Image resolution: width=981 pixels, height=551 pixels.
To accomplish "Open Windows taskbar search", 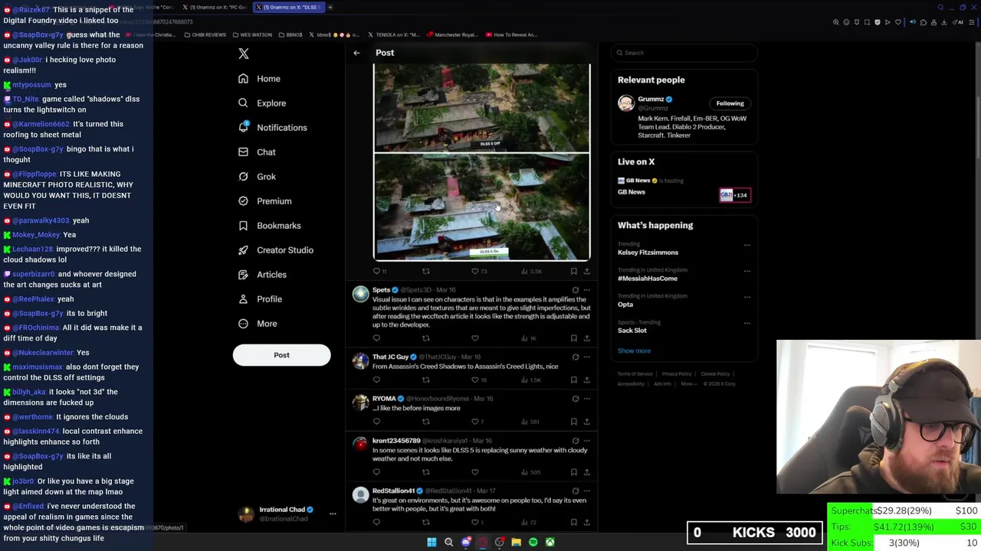I will [x=448, y=543].
